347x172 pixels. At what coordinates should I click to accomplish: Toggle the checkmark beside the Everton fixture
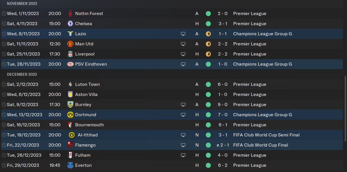pos(4,165)
